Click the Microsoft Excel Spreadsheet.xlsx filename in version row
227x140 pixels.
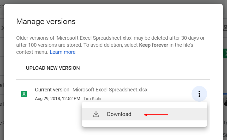point(110,90)
